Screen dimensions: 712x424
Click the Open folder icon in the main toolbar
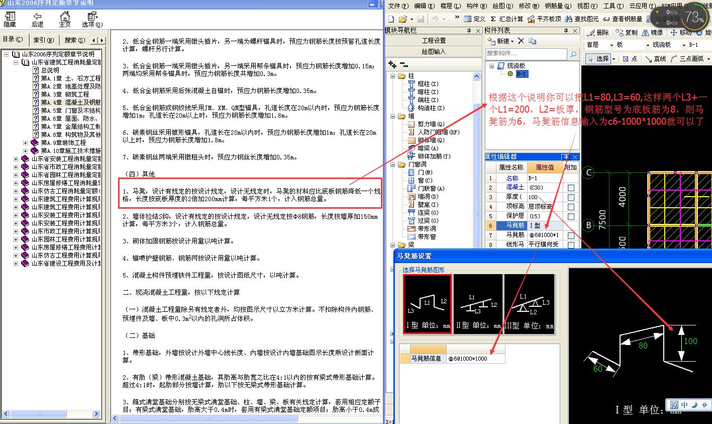point(403,19)
